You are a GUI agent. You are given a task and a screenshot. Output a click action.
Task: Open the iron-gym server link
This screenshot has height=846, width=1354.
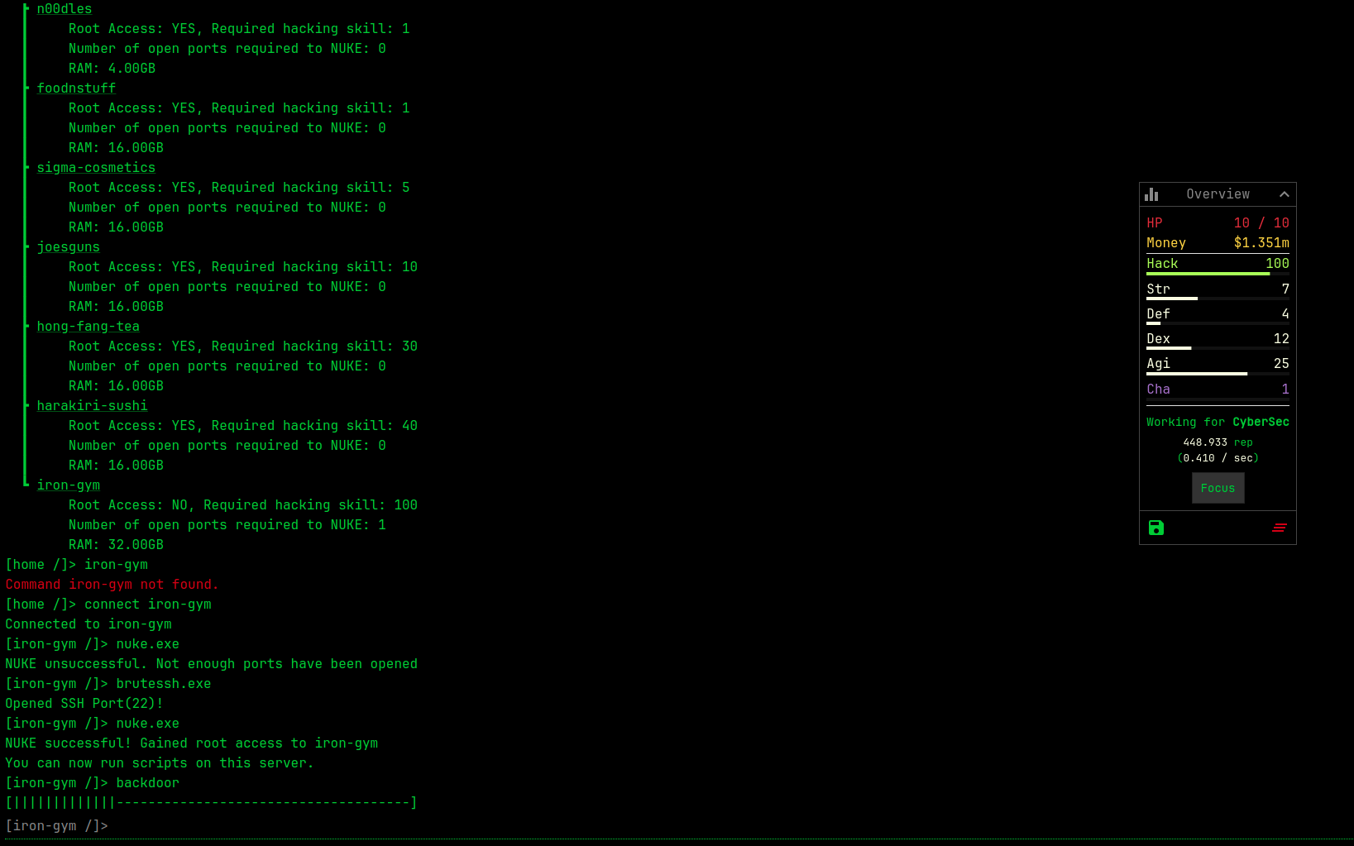coord(68,485)
